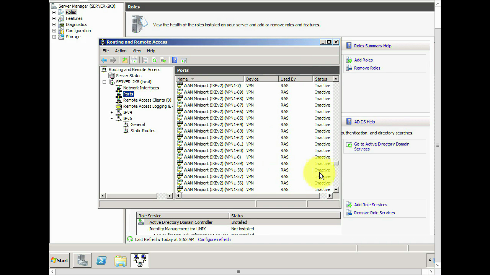Click the Ports list scroll right arrow
This screenshot has height=275, width=490.
click(x=330, y=196)
